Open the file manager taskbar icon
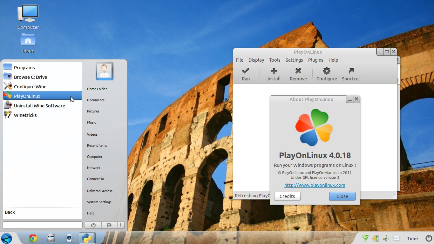 click(51, 238)
